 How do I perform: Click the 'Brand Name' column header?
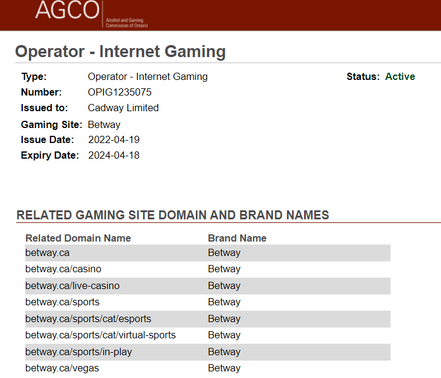237,238
